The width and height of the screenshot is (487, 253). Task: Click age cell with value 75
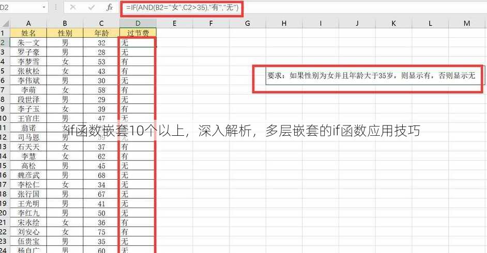pyautogui.click(x=101, y=232)
